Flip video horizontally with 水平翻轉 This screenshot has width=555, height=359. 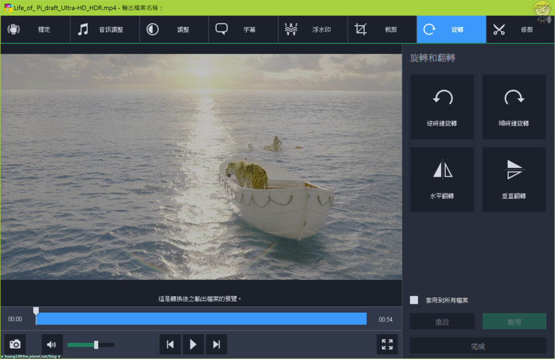click(442, 179)
